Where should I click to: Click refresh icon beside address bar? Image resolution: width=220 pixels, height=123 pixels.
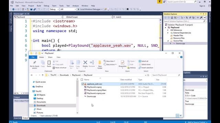point(148,75)
